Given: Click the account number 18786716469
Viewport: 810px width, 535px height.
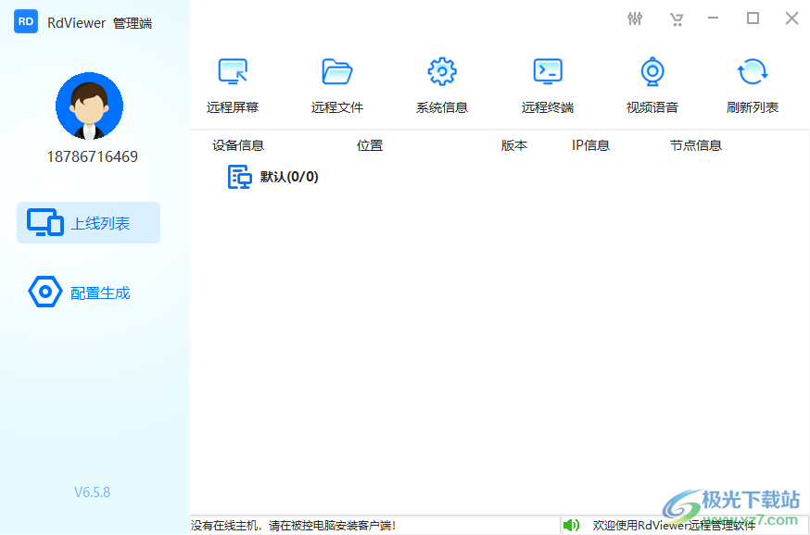Looking at the screenshot, I should (x=93, y=156).
